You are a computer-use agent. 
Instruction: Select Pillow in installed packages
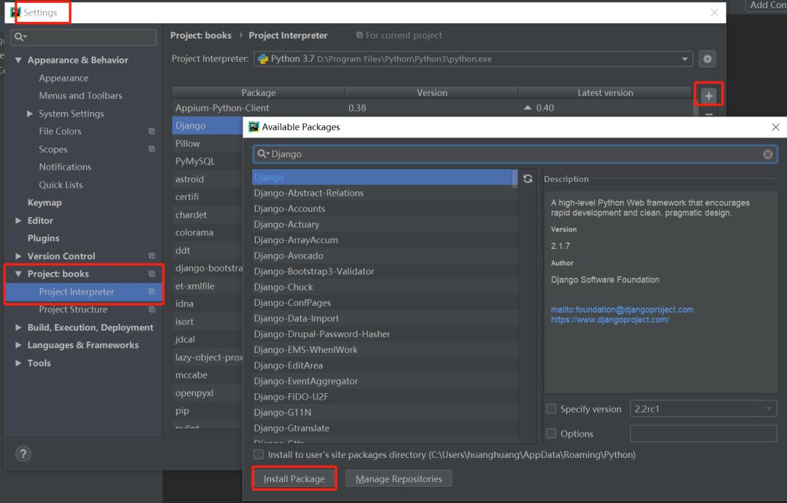tap(207, 143)
